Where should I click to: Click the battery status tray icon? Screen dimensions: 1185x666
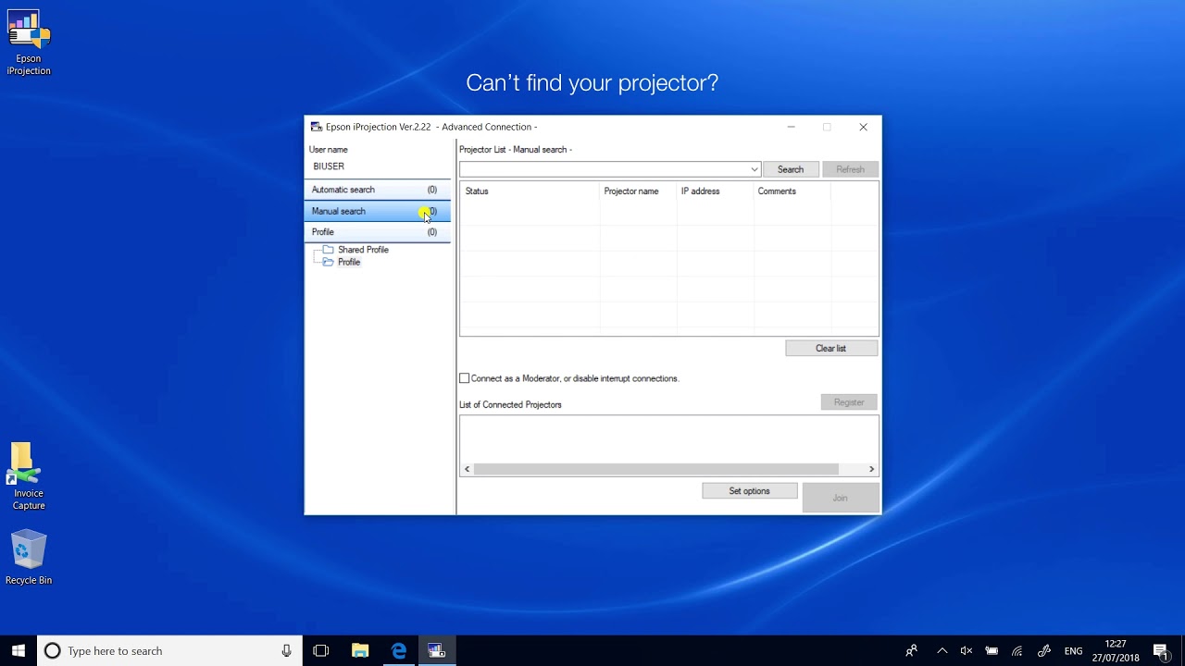pyautogui.click(x=992, y=651)
